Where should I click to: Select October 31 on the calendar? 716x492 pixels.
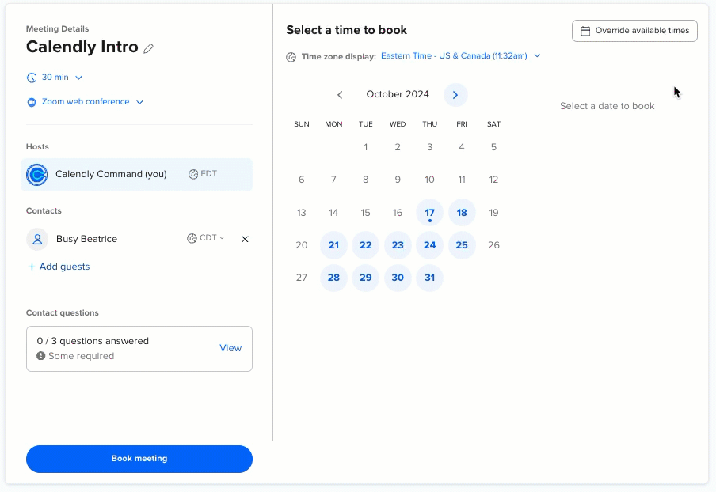pyautogui.click(x=429, y=278)
